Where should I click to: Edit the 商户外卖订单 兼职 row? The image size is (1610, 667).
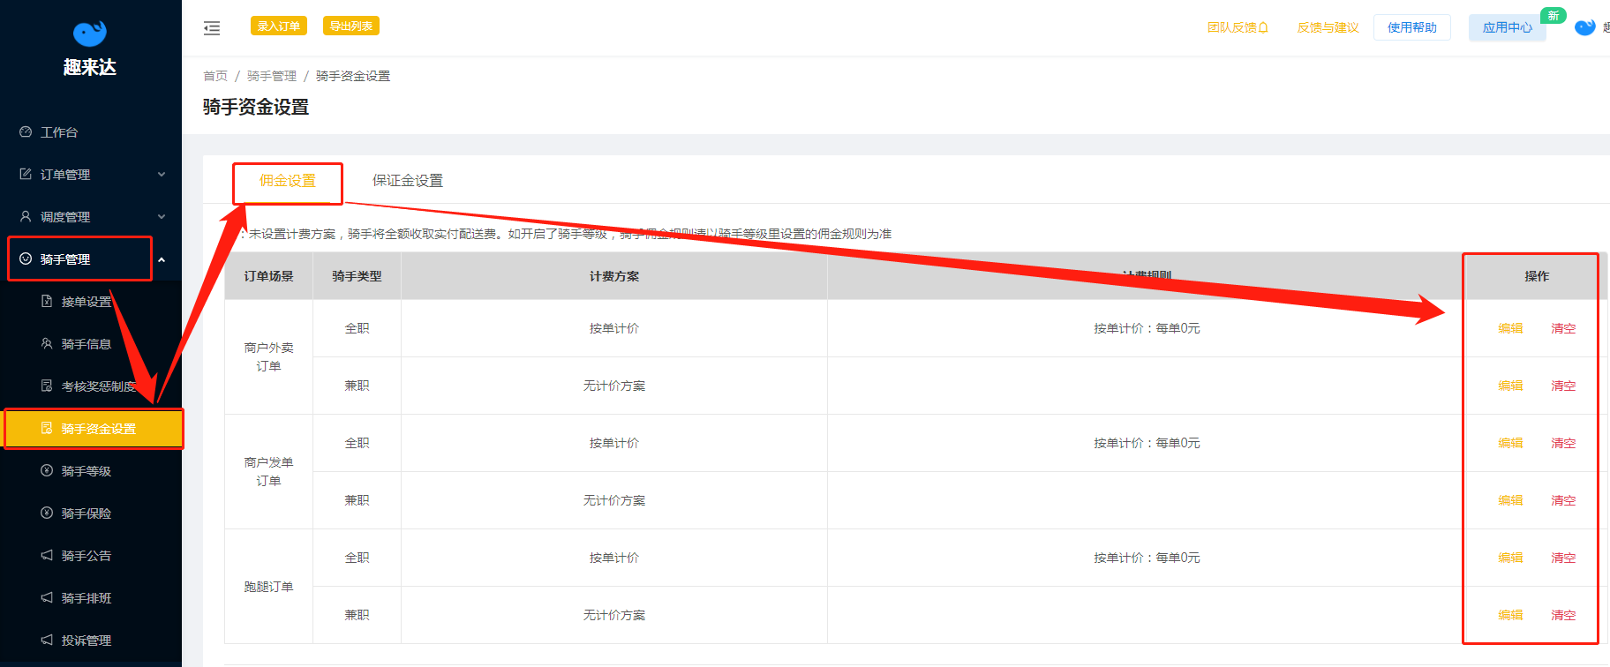pyautogui.click(x=1510, y=386)
